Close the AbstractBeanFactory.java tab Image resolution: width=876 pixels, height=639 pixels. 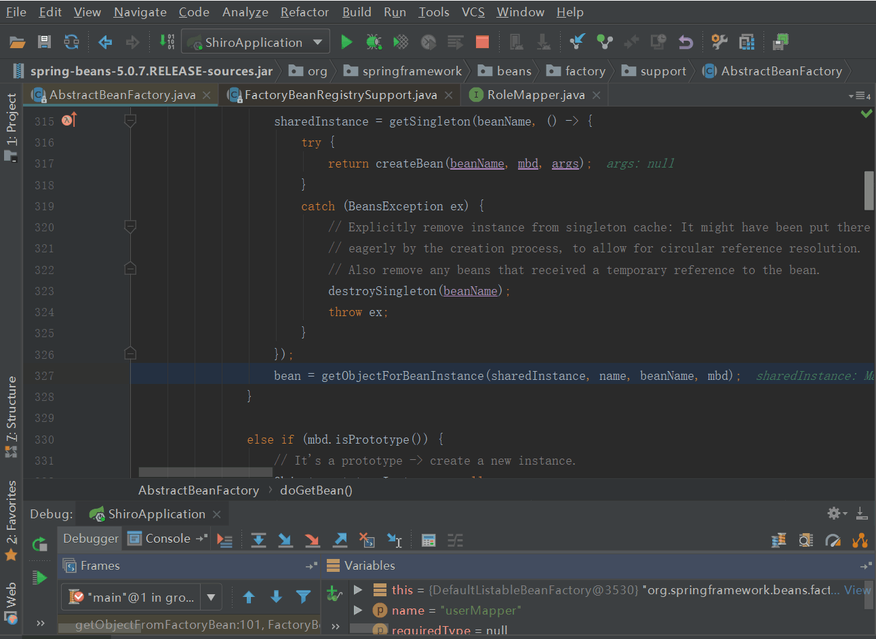(x=207, y=96)
